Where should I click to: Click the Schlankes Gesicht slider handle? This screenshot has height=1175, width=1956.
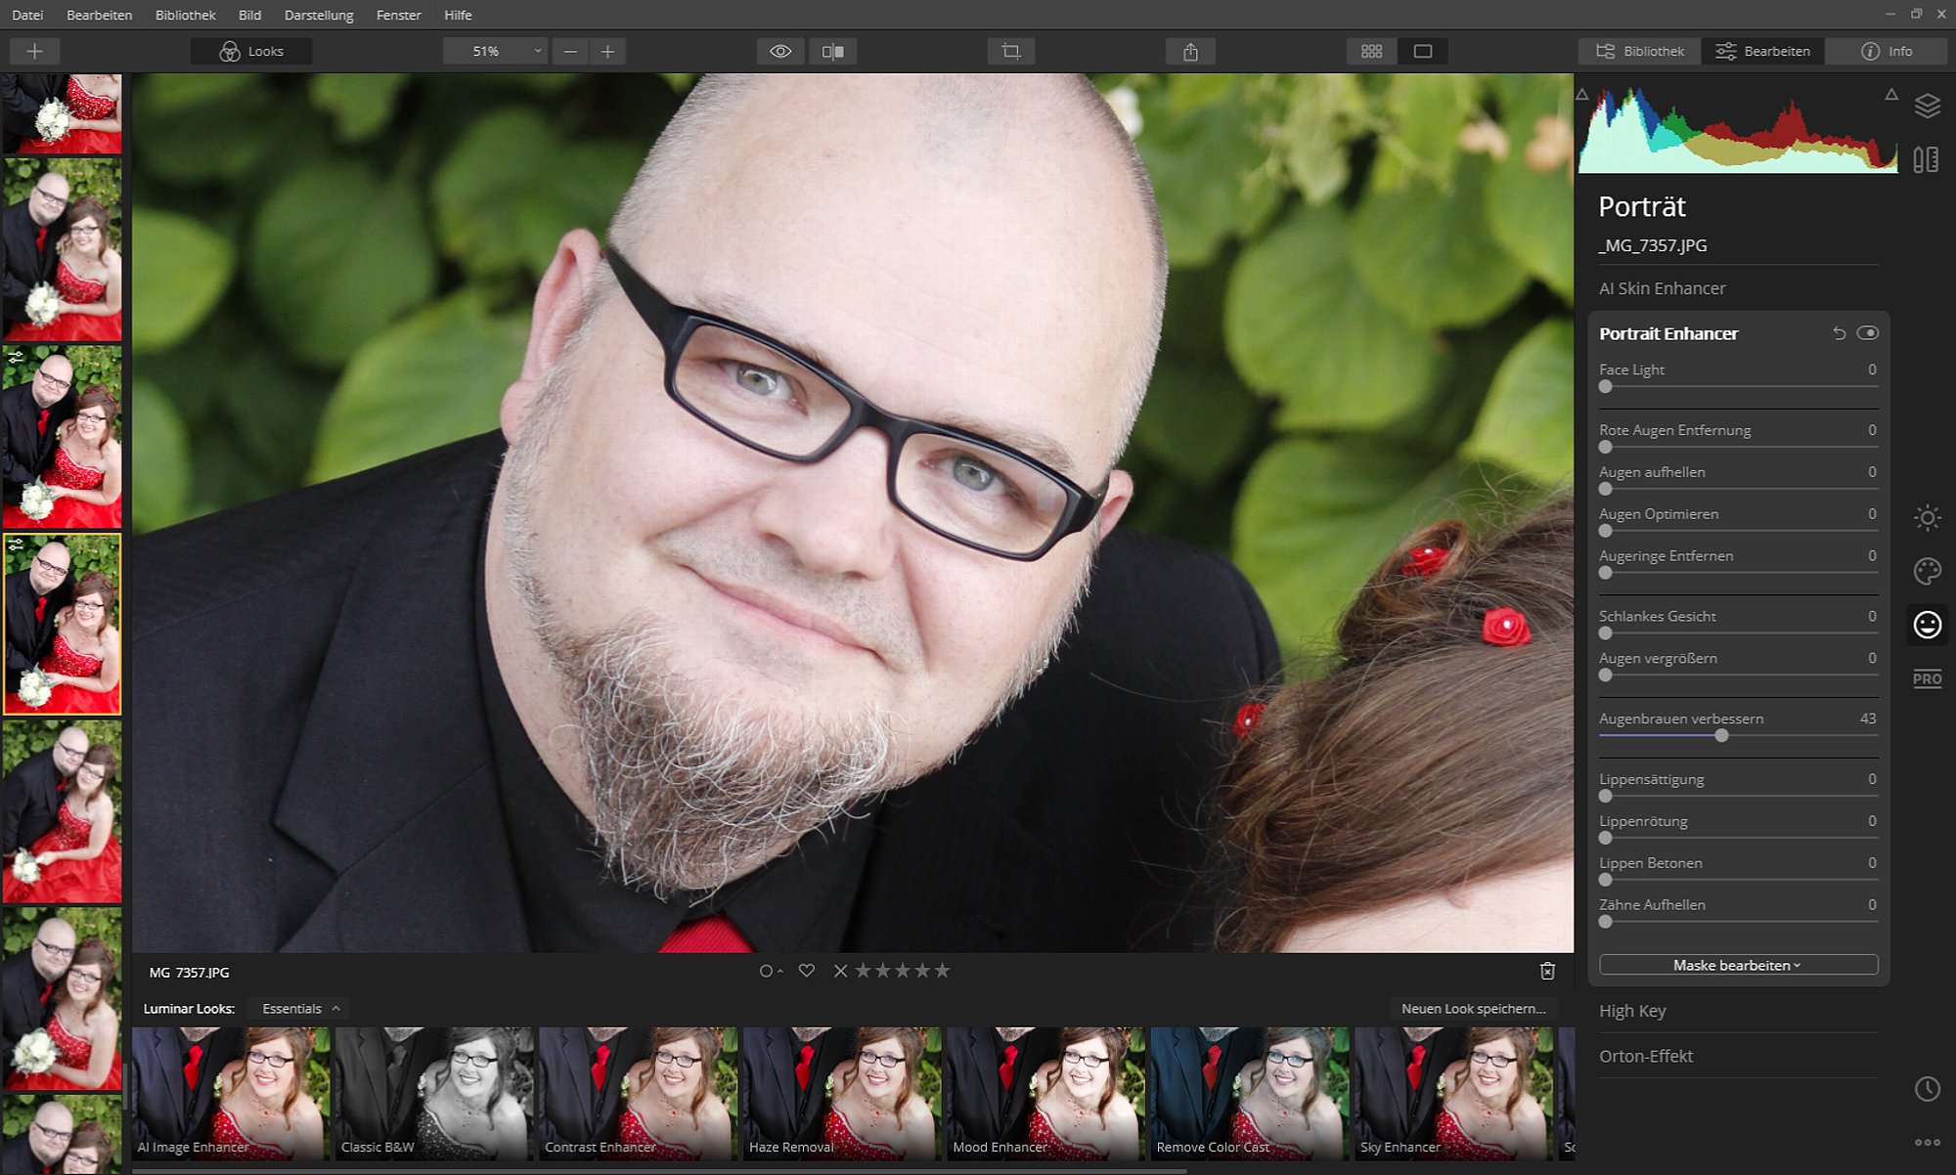(1605, 633)
